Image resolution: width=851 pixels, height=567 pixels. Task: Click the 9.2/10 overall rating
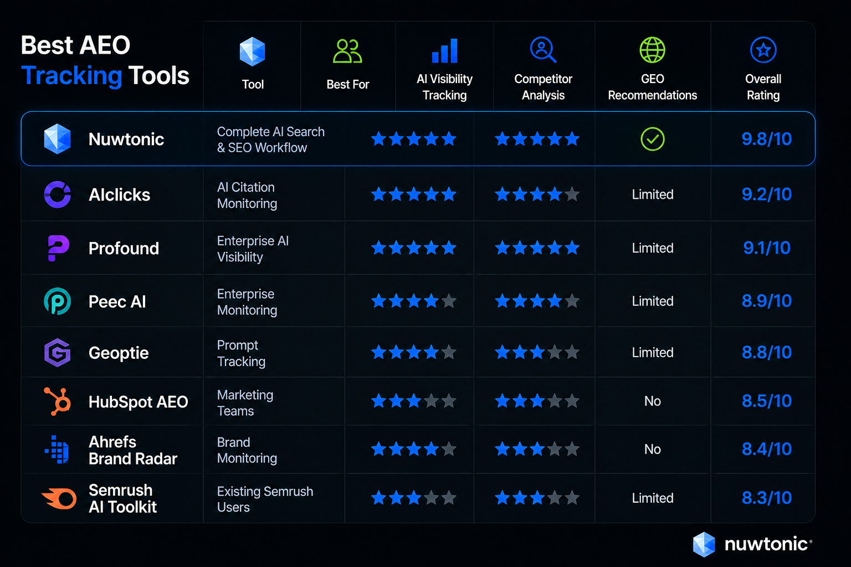pos(767,194)
